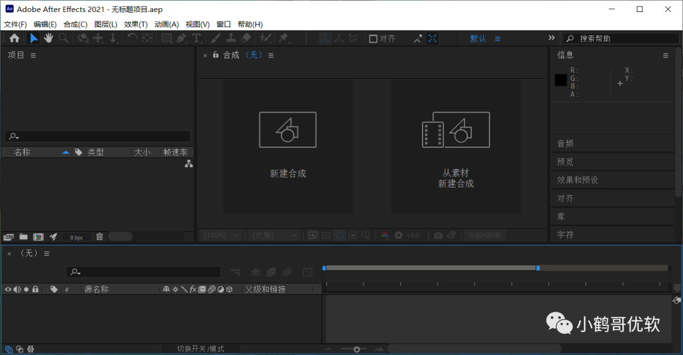This screenshot has width=683, height=355.
Task: Click 切换开关/模式 in timeline footer
Action: 201,349
